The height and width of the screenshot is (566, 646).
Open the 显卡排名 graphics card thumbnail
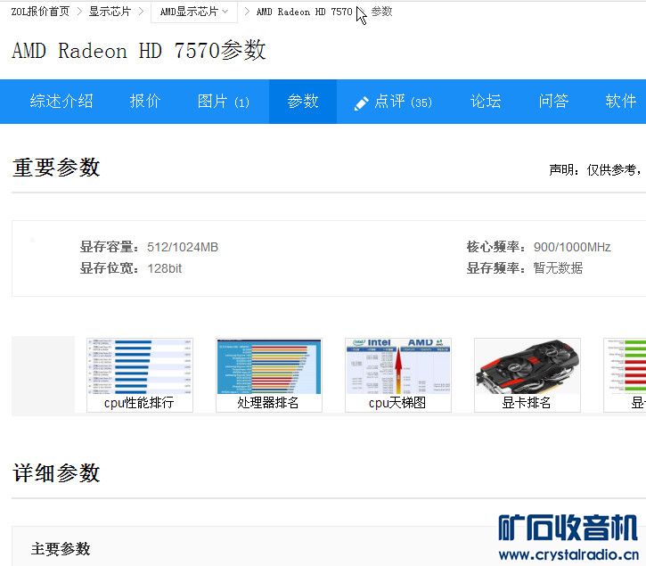point(527,374)
